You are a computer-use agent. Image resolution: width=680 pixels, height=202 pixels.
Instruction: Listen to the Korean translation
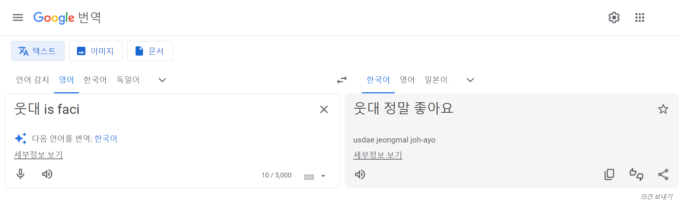[360, 174]
